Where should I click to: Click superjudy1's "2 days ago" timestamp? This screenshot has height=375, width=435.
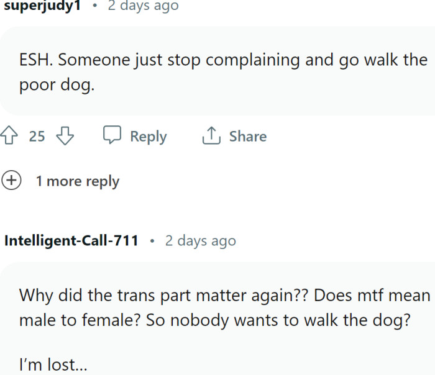142,6
